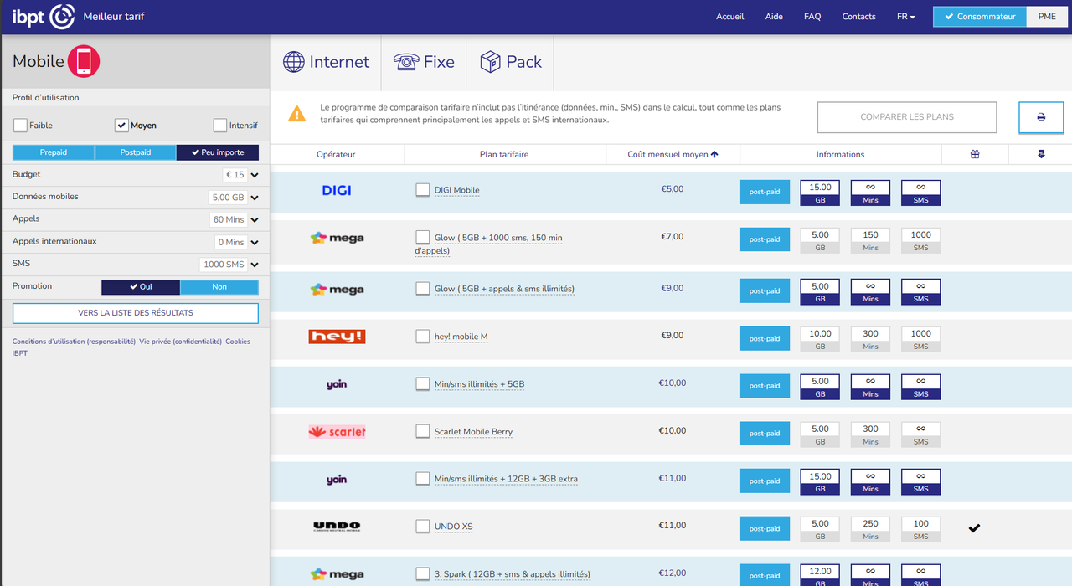Open the Scarlet Mobile Berry plan link
The height and width of the screenshot is (586, 1072).
473,432
